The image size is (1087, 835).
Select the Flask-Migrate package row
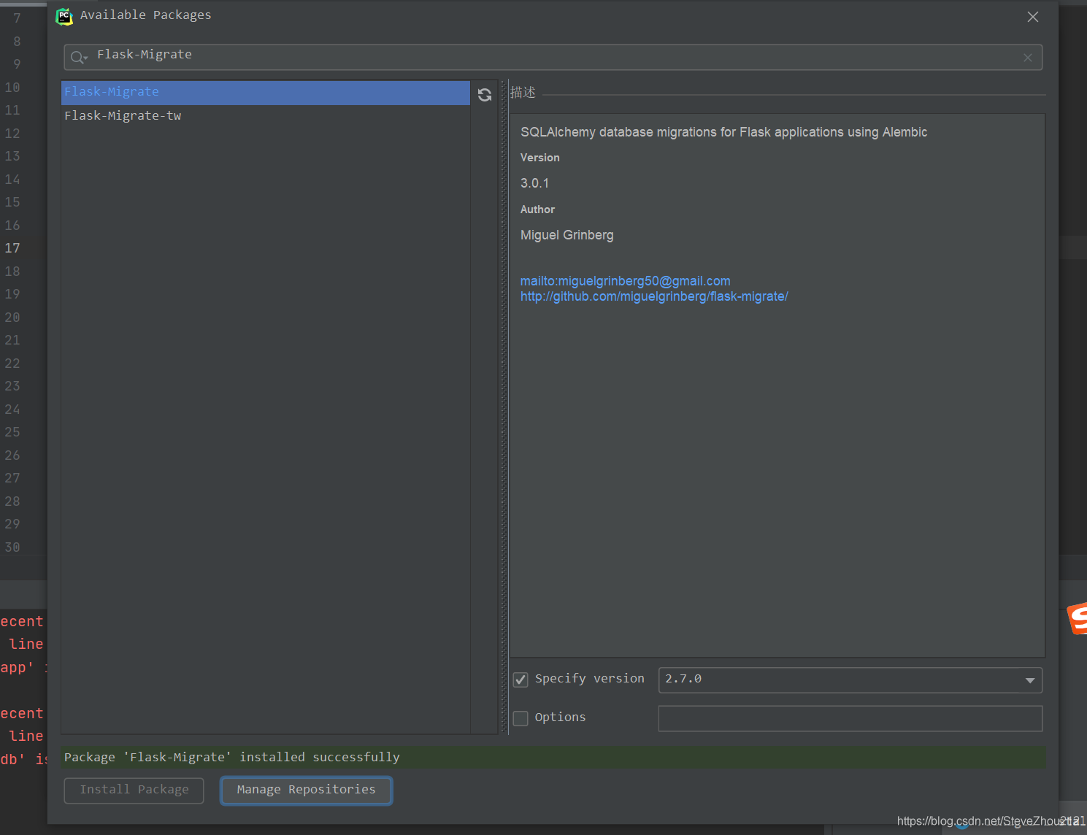[266, 93]
